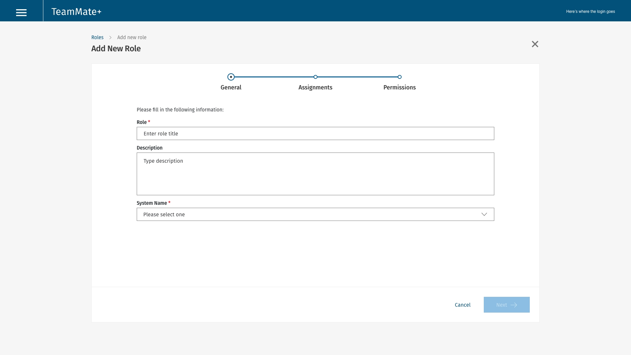
Task: Click the login placeholder text
Action: [x=590, y=12]
